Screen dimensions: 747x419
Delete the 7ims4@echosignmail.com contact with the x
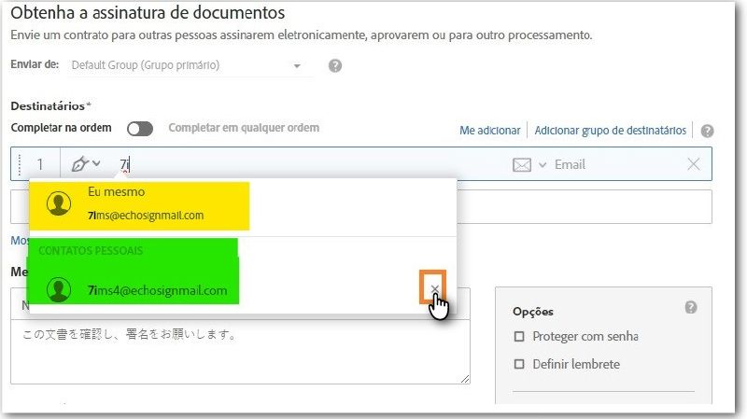pos(434,288)
